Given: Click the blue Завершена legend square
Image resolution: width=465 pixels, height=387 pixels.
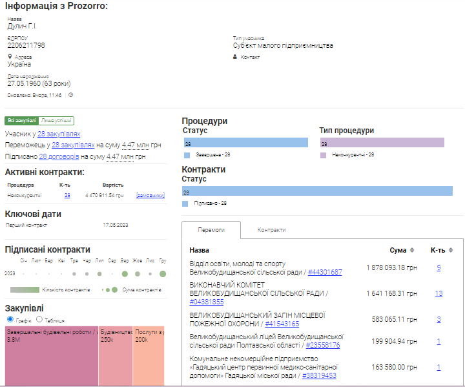Looking at the screenshot, I should [x=187, y=155].
